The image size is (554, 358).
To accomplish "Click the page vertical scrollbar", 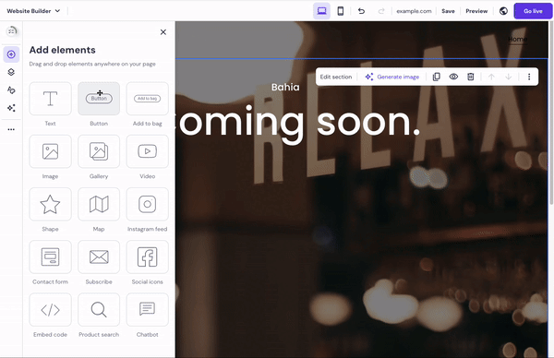I will [551, 113].
